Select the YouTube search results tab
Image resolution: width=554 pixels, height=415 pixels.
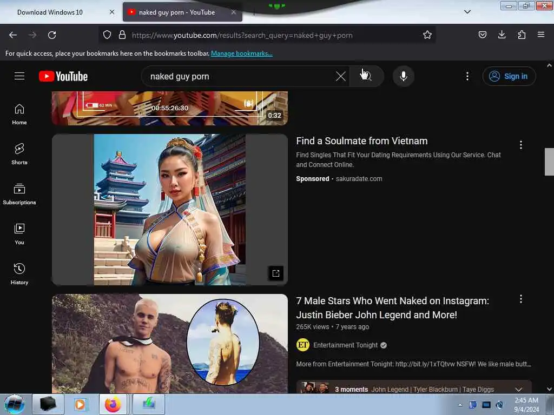[182, 12]
